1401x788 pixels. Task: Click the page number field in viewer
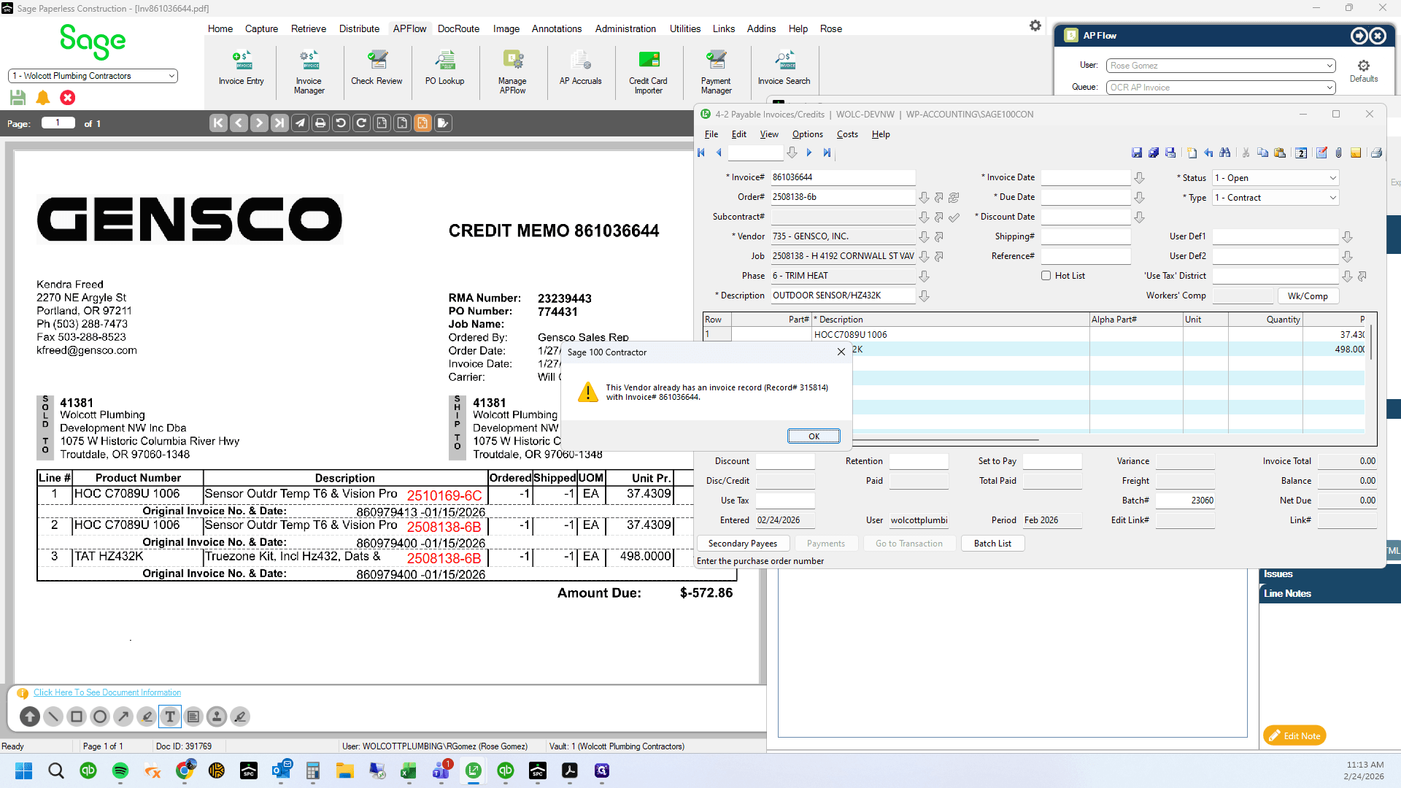click(58, 123)
